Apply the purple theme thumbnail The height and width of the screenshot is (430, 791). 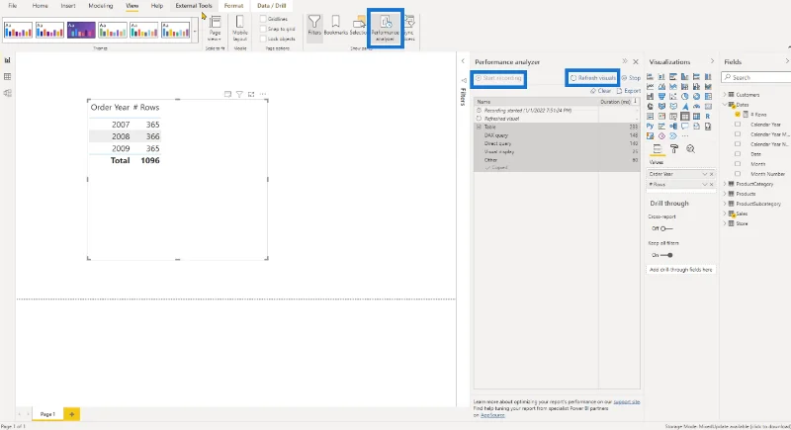pos(81,31)
